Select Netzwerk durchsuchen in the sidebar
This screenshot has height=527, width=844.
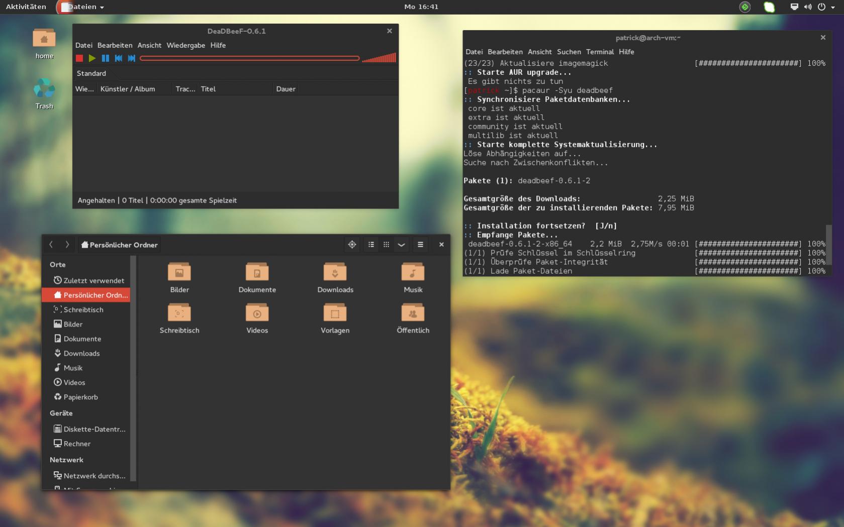(86, 476)
